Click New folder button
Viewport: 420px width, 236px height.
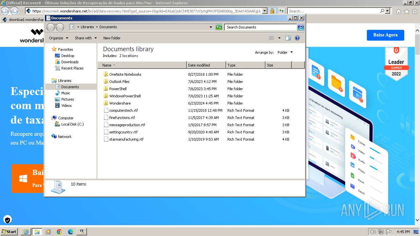click(x=112, y=38)
